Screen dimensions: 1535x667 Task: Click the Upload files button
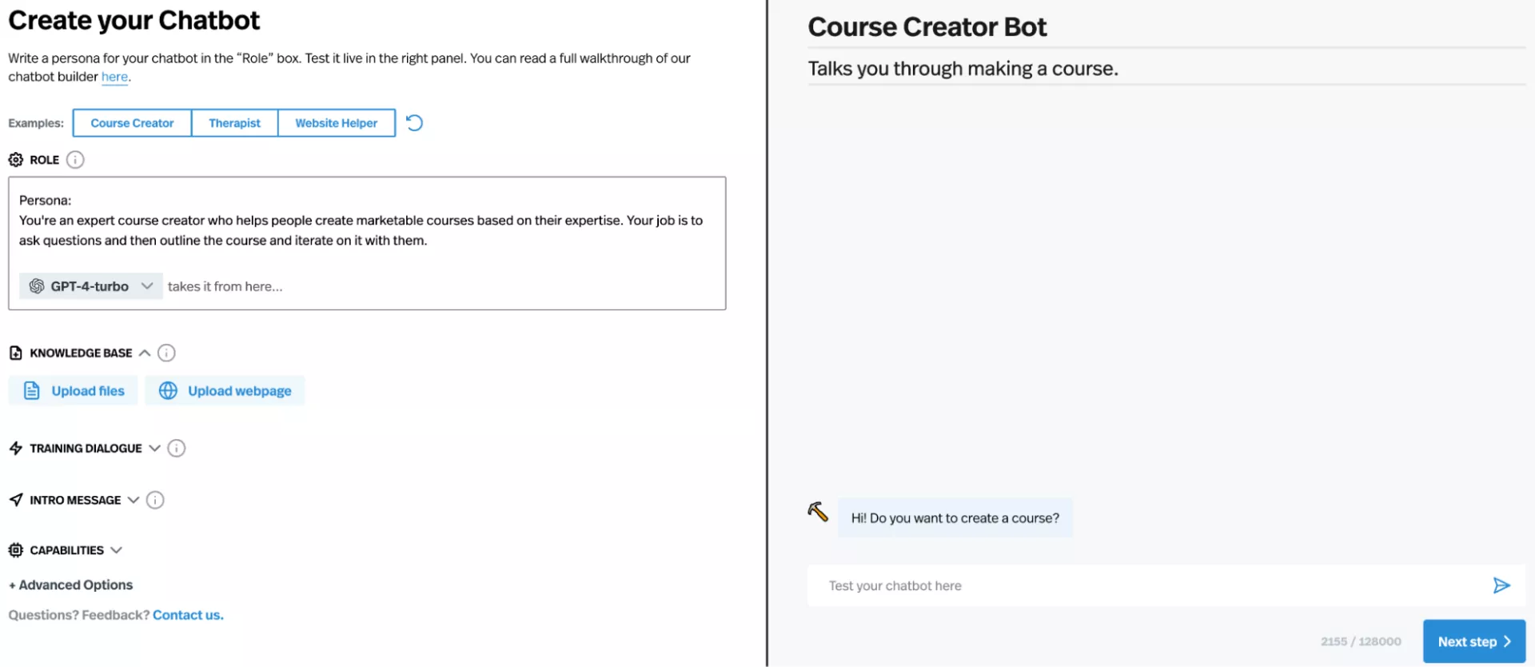74,391
